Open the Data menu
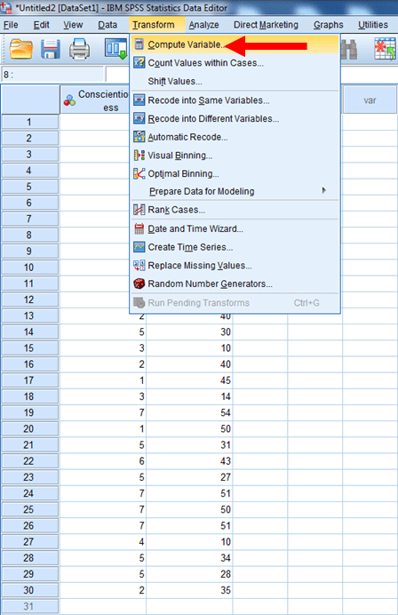Screen dimensions: 398x615 pyautogui.click(x=107, y=25)
